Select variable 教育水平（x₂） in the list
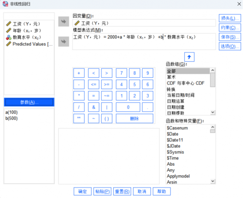The width and height of the screenshot is (243, 198). tap(29, 37)
